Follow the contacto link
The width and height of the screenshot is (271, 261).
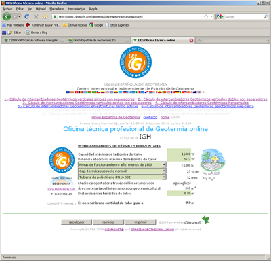point(150,117)
